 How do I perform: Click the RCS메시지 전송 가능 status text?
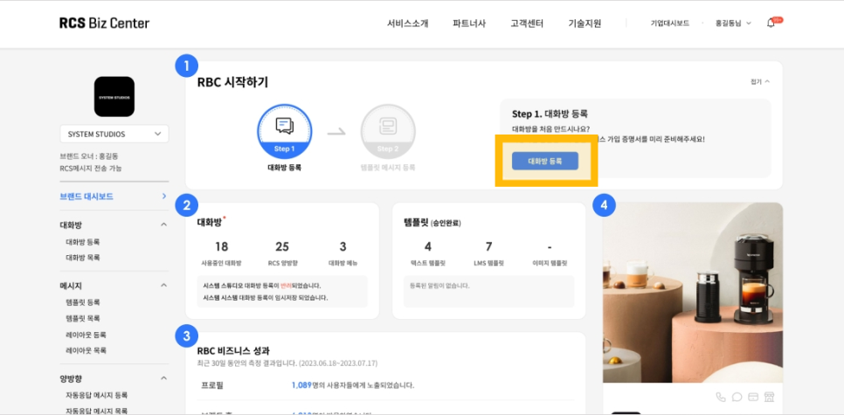pos(91,168)
